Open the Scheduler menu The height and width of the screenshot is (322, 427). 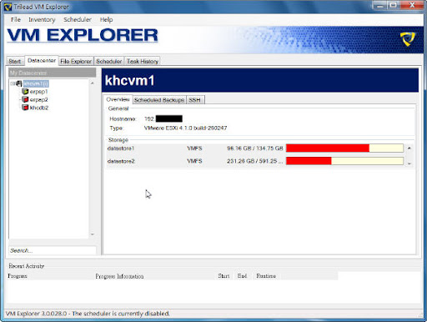78,20
